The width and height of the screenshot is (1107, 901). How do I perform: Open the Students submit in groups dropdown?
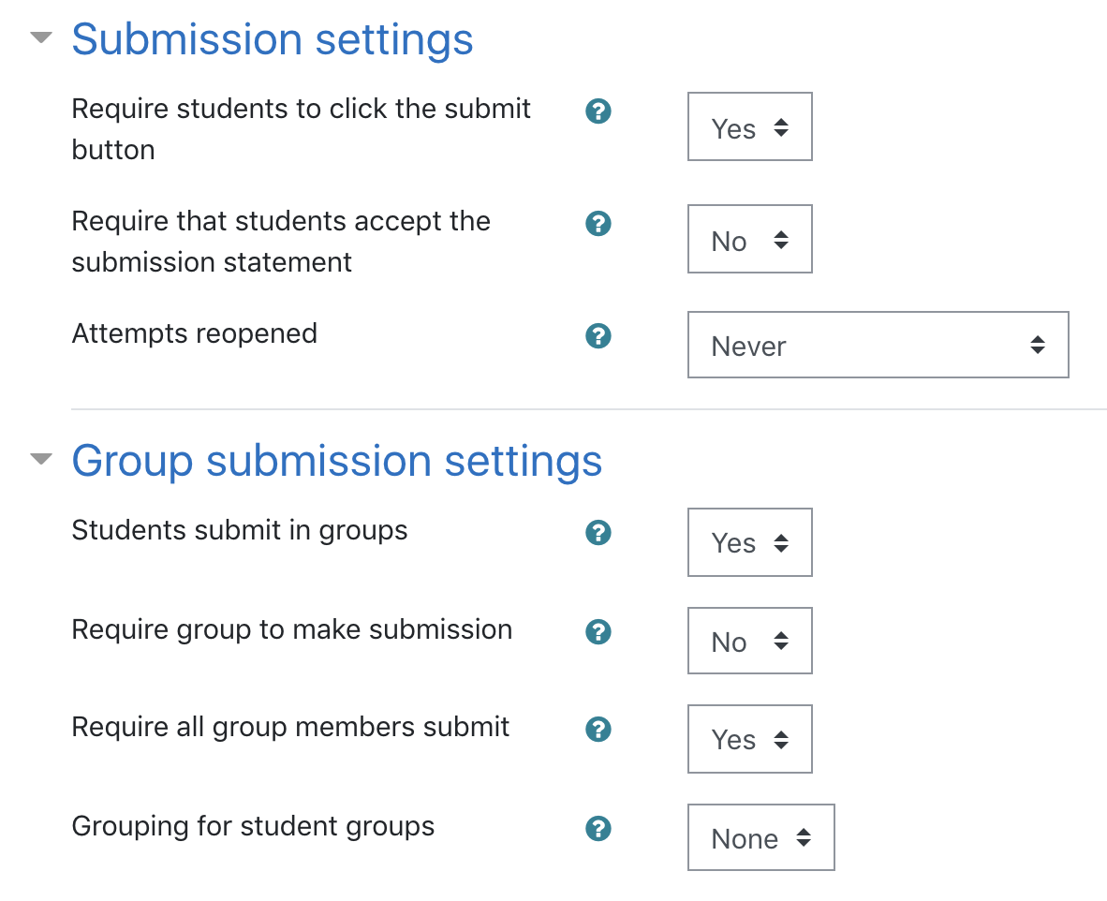pos(750,542)
